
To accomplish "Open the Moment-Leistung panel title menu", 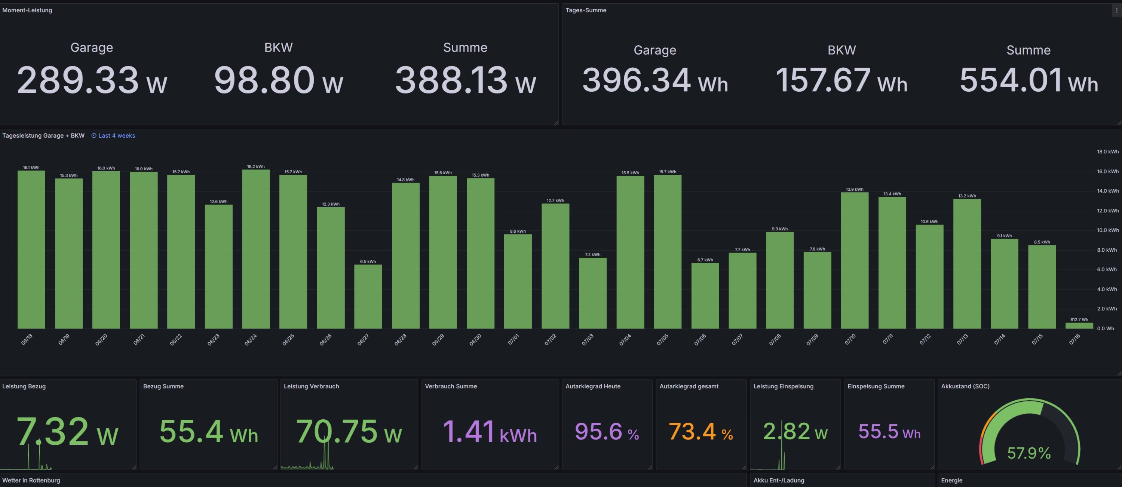I will pyautogui.click(x=27, y=10).
